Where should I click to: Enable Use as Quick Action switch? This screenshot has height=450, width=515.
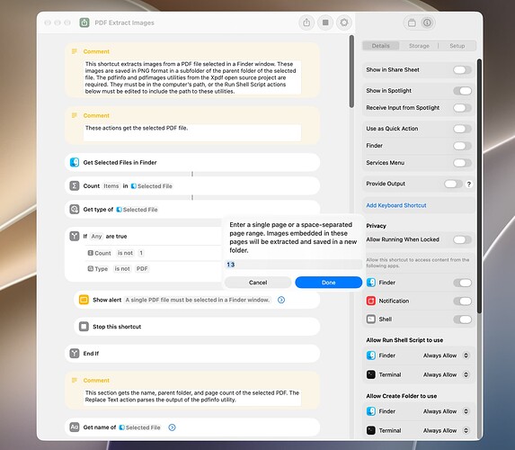click(462, 129)
